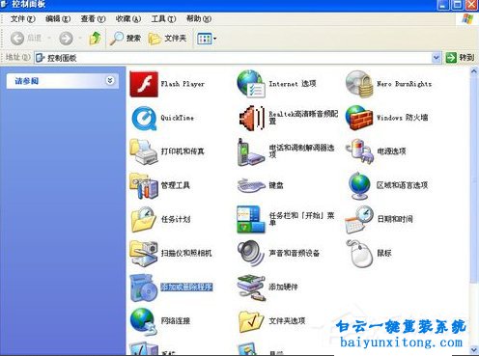Open 电源选项 power icon

click(359, 151)
